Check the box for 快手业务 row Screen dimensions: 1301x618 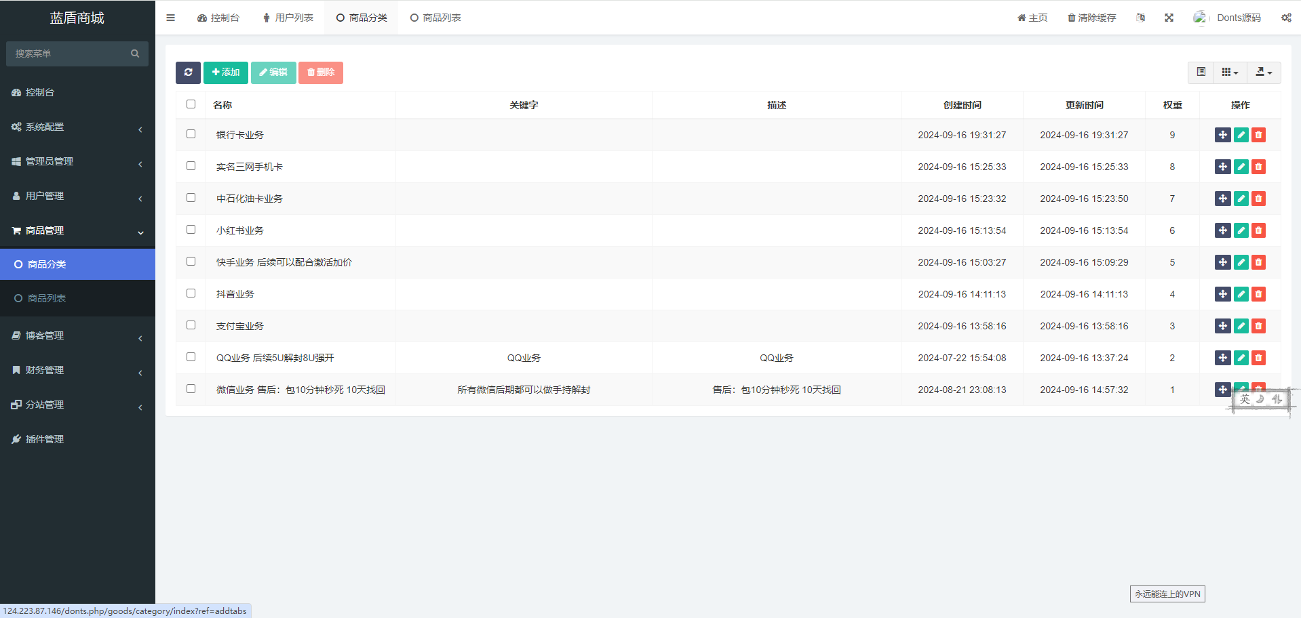(x=191, y=262)
